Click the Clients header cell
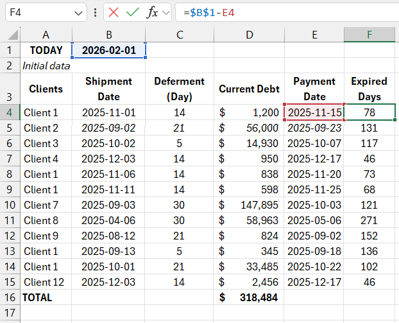 [46, 89]
